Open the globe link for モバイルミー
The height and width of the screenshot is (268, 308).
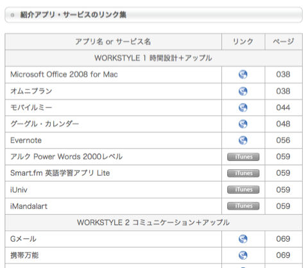[x=243, y=108]
